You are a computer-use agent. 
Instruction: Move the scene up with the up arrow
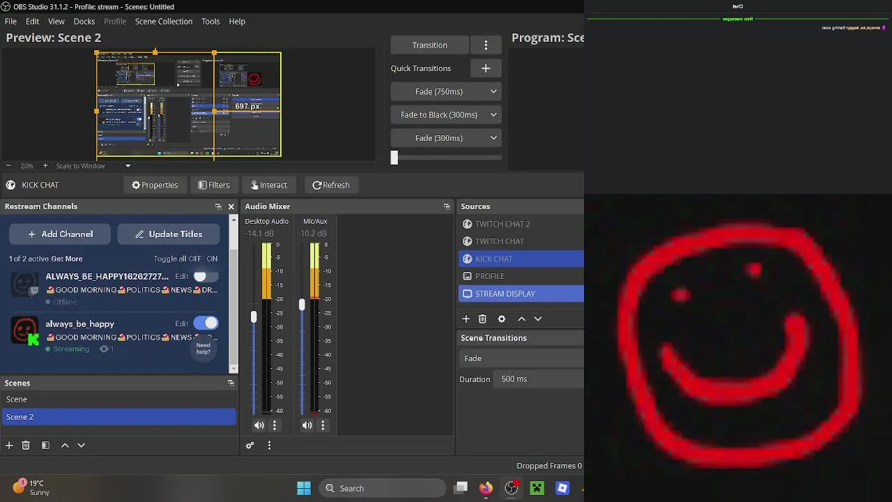point(65,446)
